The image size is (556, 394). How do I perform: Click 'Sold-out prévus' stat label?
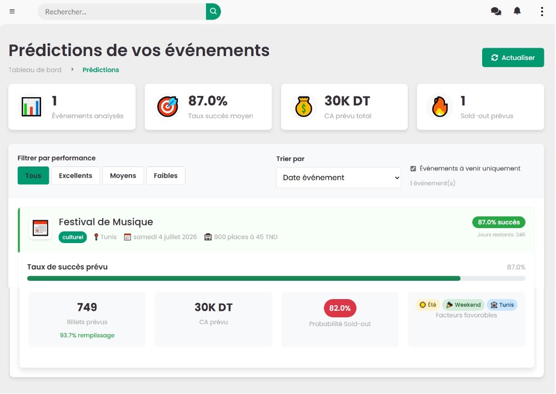[x=487, y=116]
